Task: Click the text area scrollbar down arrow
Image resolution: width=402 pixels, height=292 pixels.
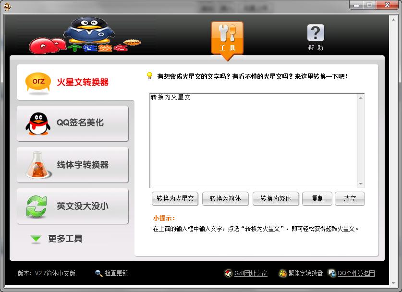Action: (361, 183)
